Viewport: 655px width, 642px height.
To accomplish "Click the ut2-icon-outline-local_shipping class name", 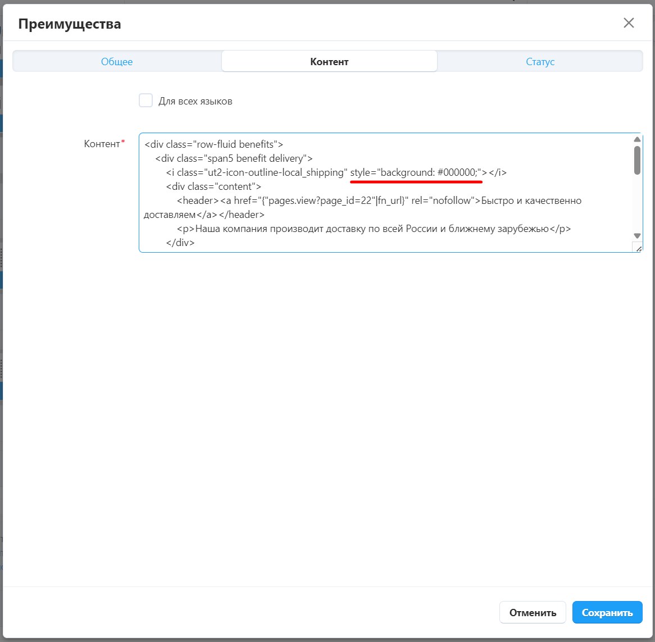I will (x=275, y=172).
